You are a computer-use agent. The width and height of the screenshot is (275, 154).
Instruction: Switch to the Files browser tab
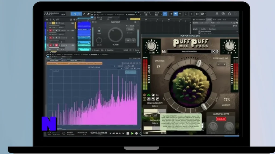tap(219, 20)
